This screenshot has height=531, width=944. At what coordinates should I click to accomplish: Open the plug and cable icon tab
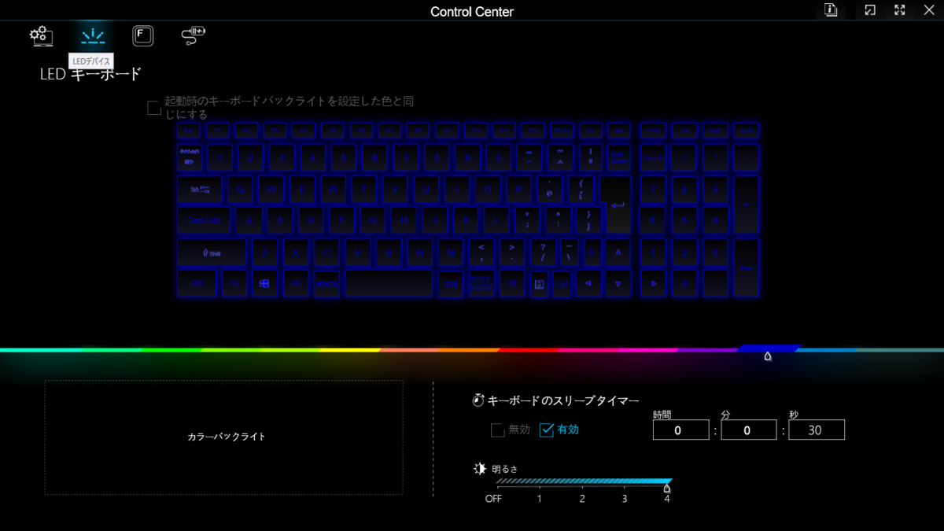(193, 35)
